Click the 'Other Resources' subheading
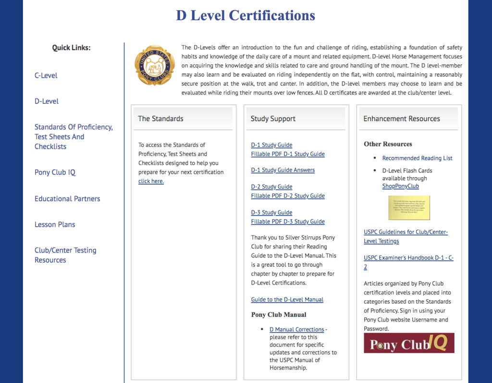Image resolution: width=492 pixels, height=383 pixels. click(x=388, y=144)
